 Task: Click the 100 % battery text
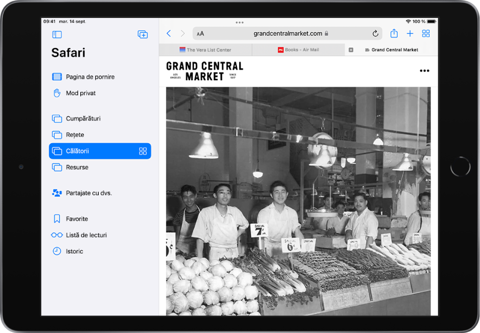pos(419,21)
